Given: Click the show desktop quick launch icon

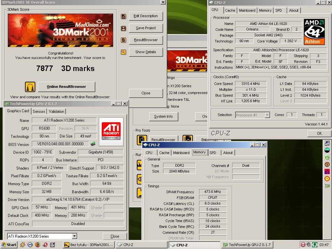Looking at the screenshot, I should click(53, 245).
